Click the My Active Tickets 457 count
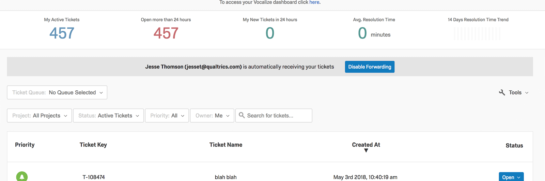 tap(62, 33)
